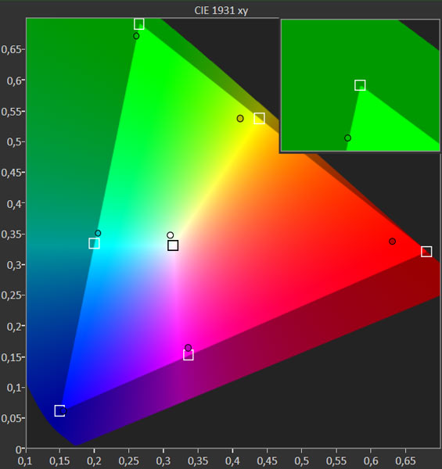Screen dimensions: 442x469
Task: Click the measured yellow circle point
Action: tap(240, 119)
